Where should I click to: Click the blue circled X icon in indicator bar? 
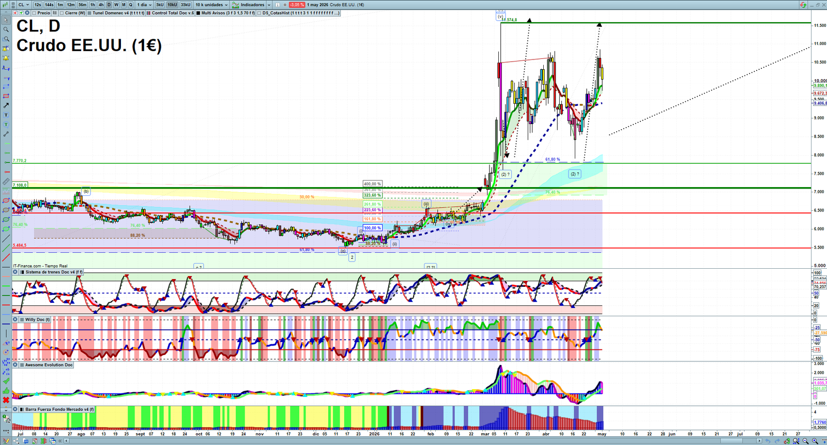point(27,13)
